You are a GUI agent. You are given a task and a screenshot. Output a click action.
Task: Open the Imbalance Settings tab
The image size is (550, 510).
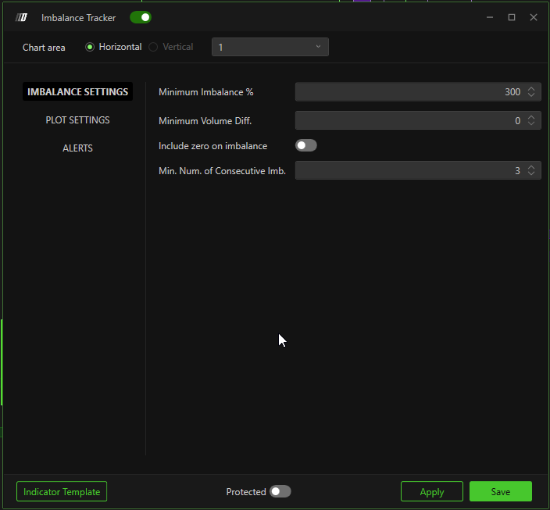(77, 91)
